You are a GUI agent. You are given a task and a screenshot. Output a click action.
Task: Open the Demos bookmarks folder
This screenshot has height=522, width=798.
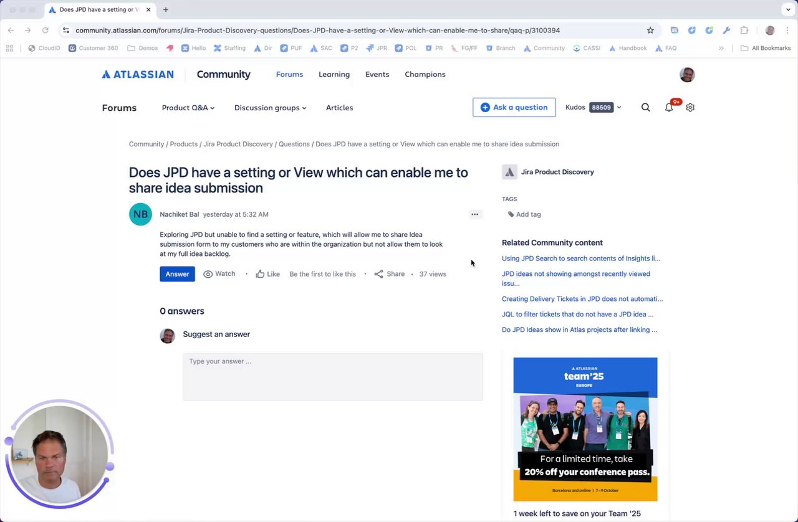142,48
